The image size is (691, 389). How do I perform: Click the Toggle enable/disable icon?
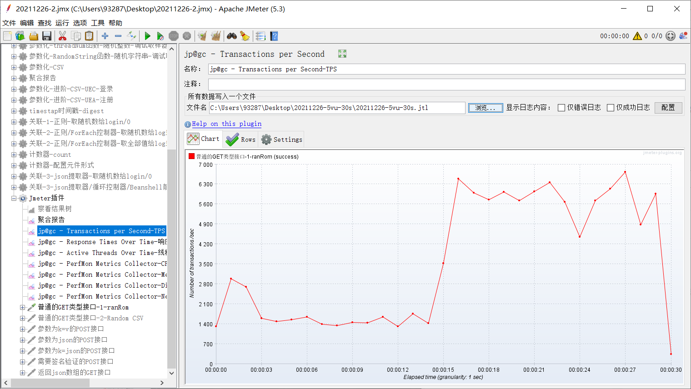(x=131, y=36)
